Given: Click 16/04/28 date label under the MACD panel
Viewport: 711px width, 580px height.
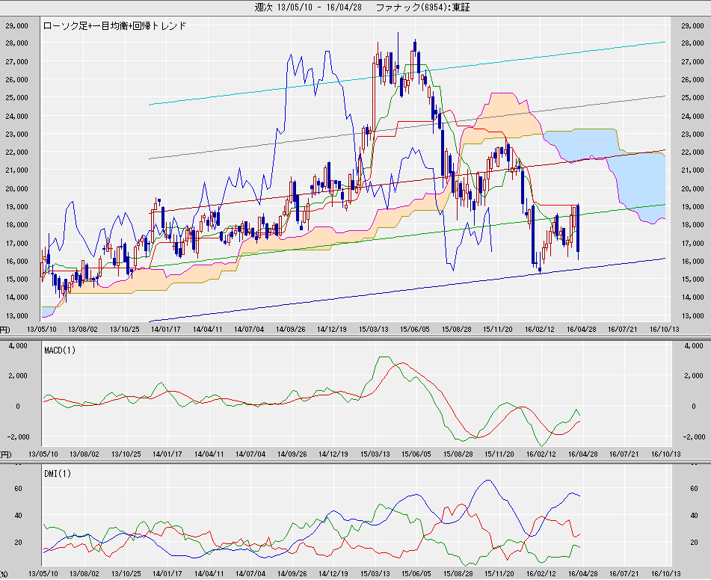Looking at the screenshot, I should tap(581, 454).
